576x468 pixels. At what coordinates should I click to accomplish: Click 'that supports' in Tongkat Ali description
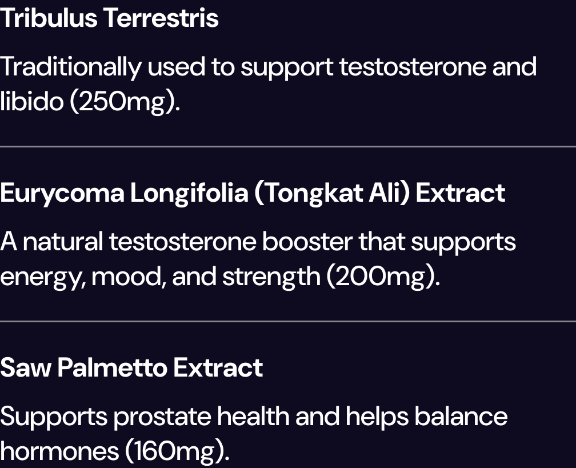(x=437, y=242)
